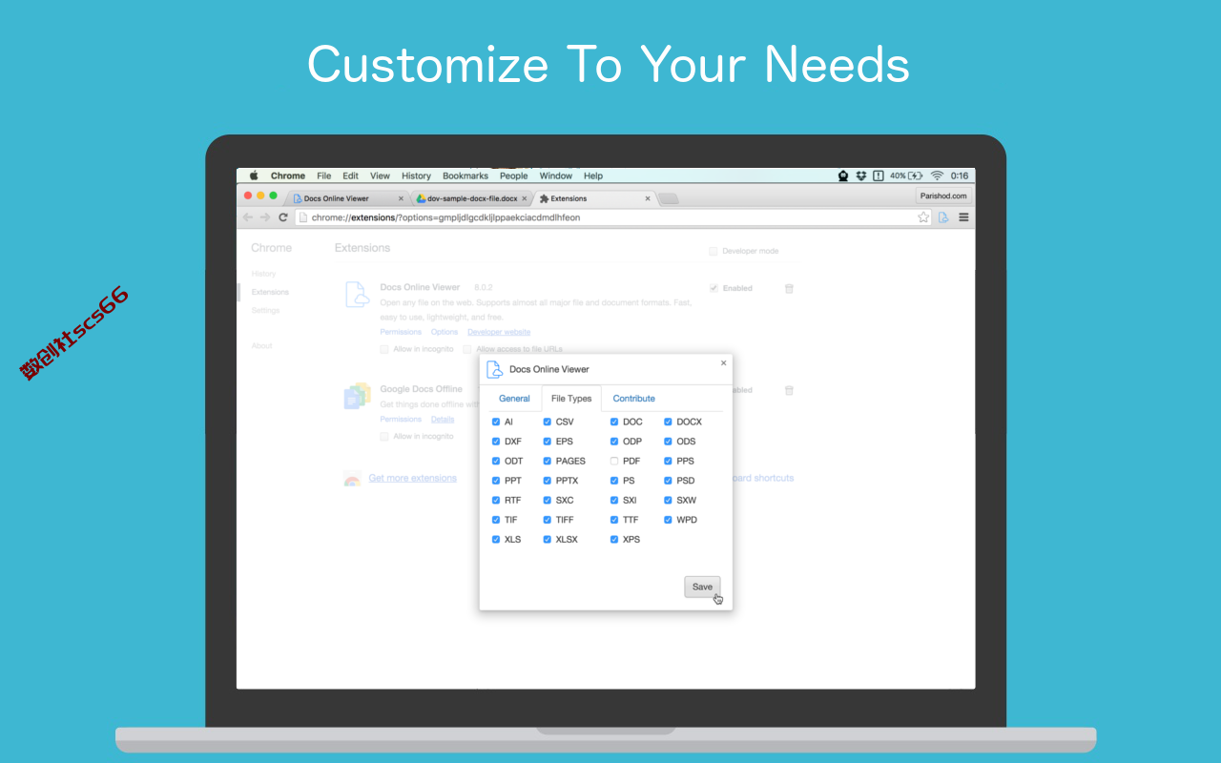
Task: Click the Google Docs Offline extension logo
Action: [357, 397]
